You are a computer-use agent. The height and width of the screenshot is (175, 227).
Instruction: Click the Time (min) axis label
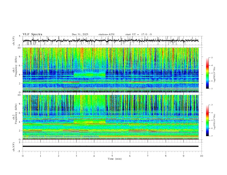[114, 159]
